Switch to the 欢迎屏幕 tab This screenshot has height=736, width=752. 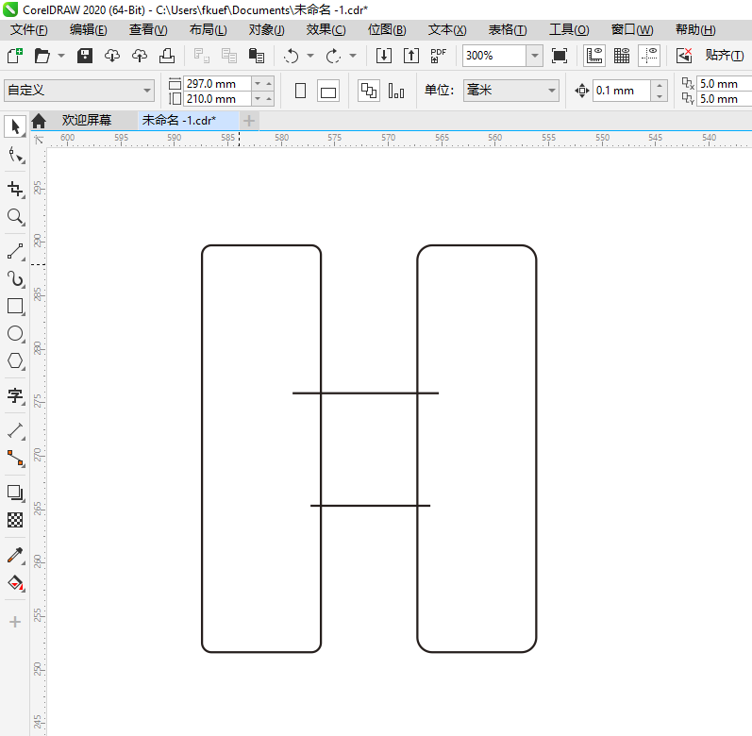(86, 121)
